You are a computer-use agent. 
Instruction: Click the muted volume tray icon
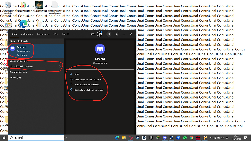pyautogui.click(x=222, y=138)
